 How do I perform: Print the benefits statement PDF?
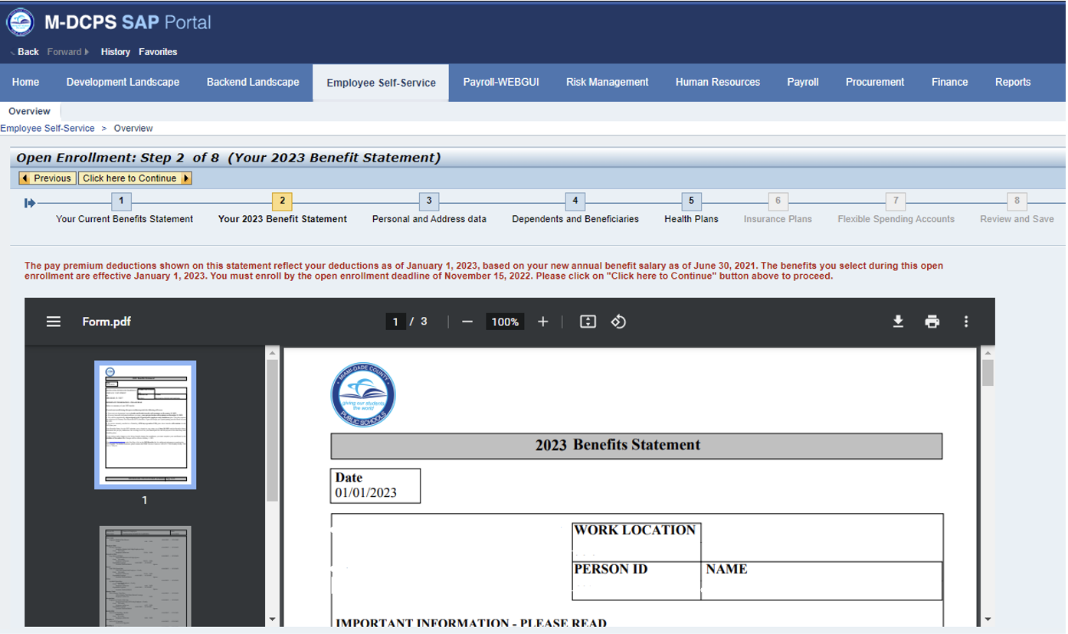coord(932,322)
